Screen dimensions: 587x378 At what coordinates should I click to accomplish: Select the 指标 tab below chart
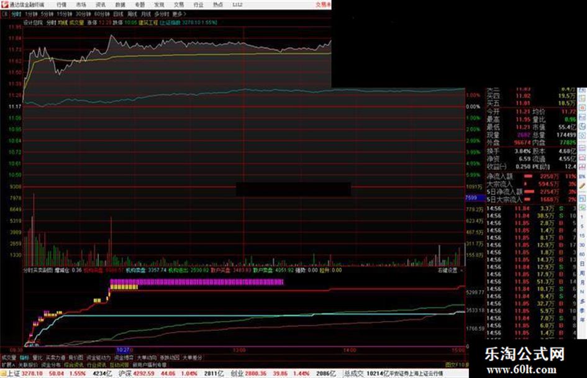coord(24,358)
